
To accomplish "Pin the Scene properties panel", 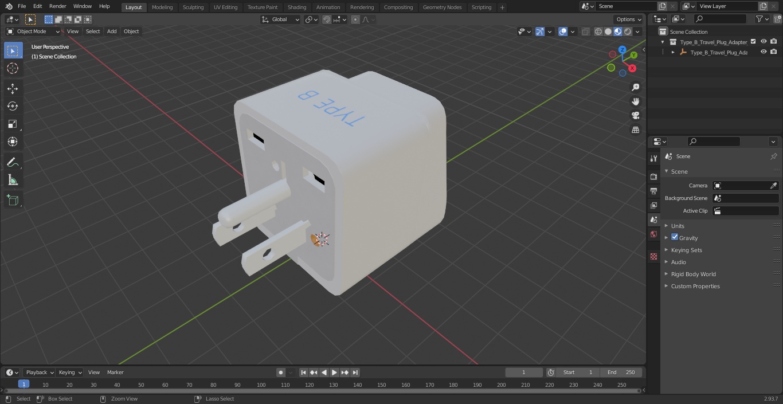I will [x=773, y=156].
